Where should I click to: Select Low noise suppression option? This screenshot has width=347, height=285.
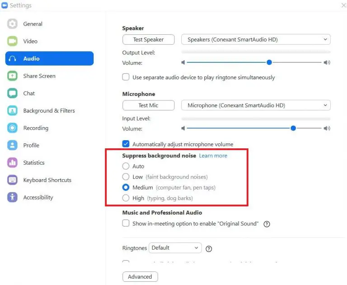pos(126,176)
